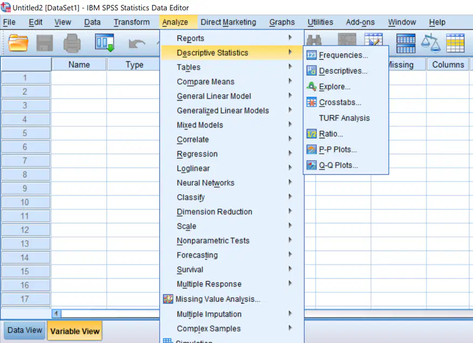Screen dimensions: 473x343
Task: Open the Add-ons menu
Action: click(x=360, y=22)
